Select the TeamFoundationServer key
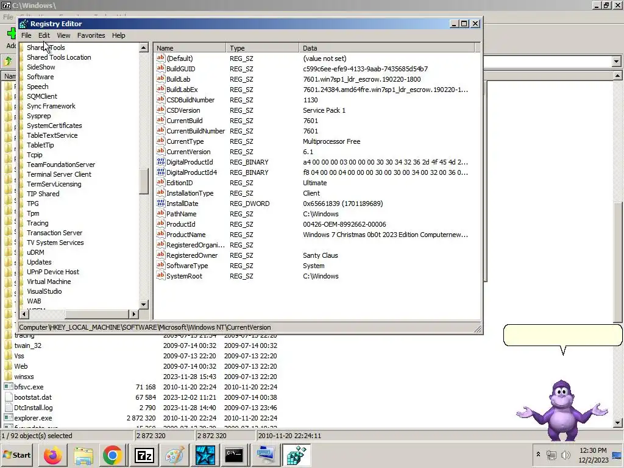 click(61, 165)
